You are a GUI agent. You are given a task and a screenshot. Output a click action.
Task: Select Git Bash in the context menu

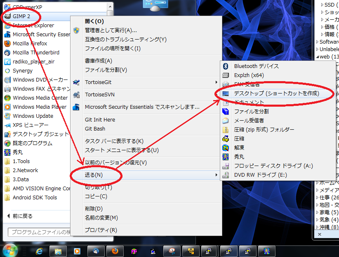click(146, 129)
